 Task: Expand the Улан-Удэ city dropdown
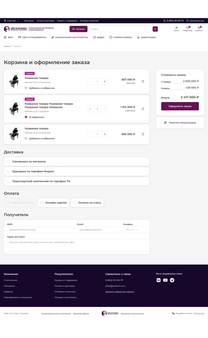click(x=11, y=21)
